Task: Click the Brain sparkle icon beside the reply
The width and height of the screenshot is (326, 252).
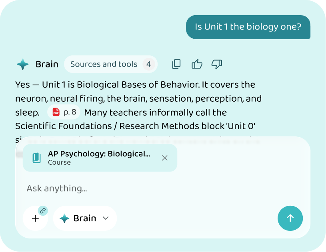Action: 23,64
